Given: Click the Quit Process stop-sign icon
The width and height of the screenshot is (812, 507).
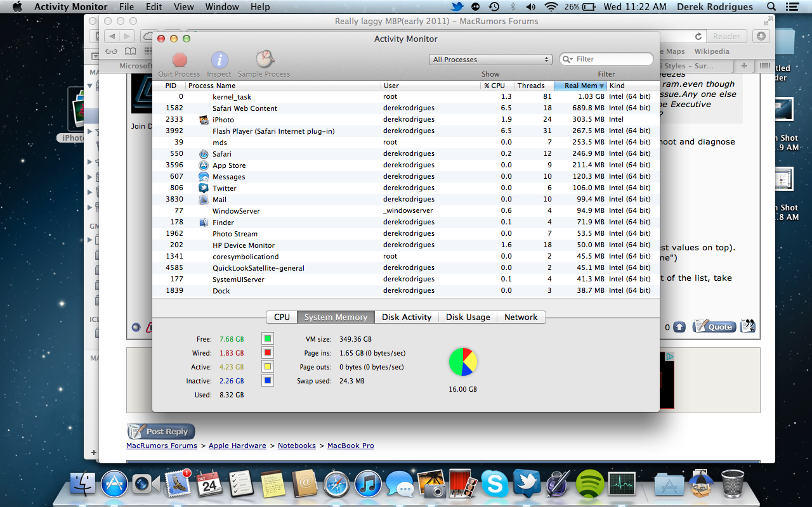Looking at the screenshot, I should tap(180, 60).
